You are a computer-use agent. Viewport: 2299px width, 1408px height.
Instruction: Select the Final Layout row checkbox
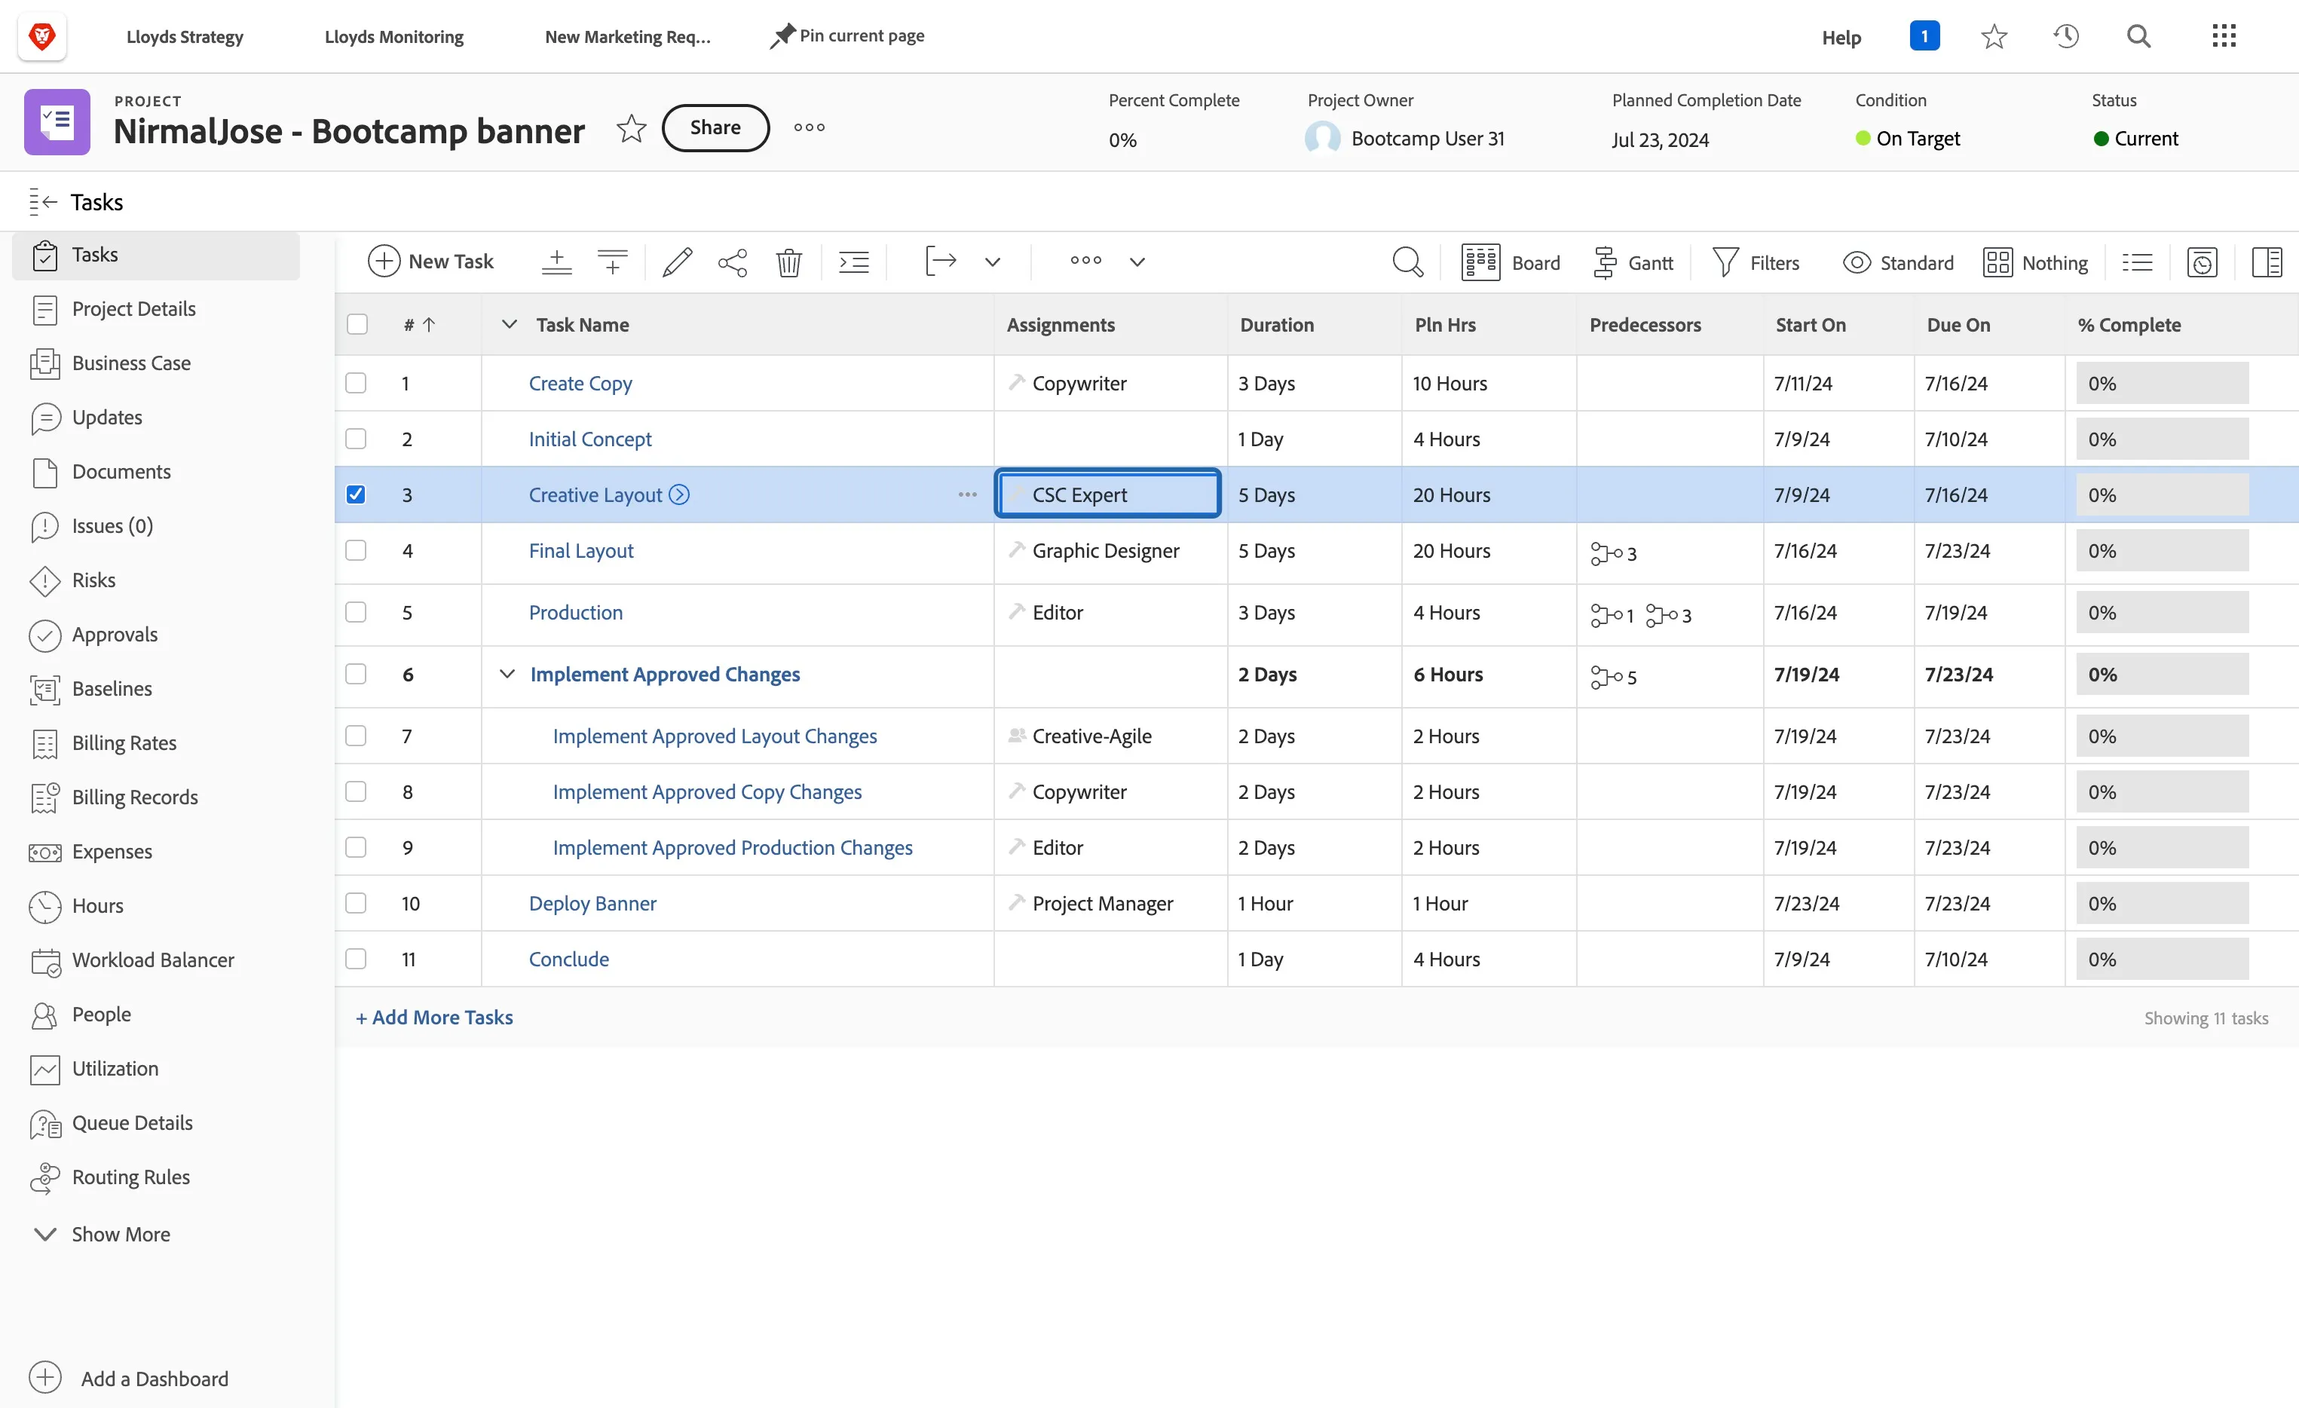[x=356, y=550]
